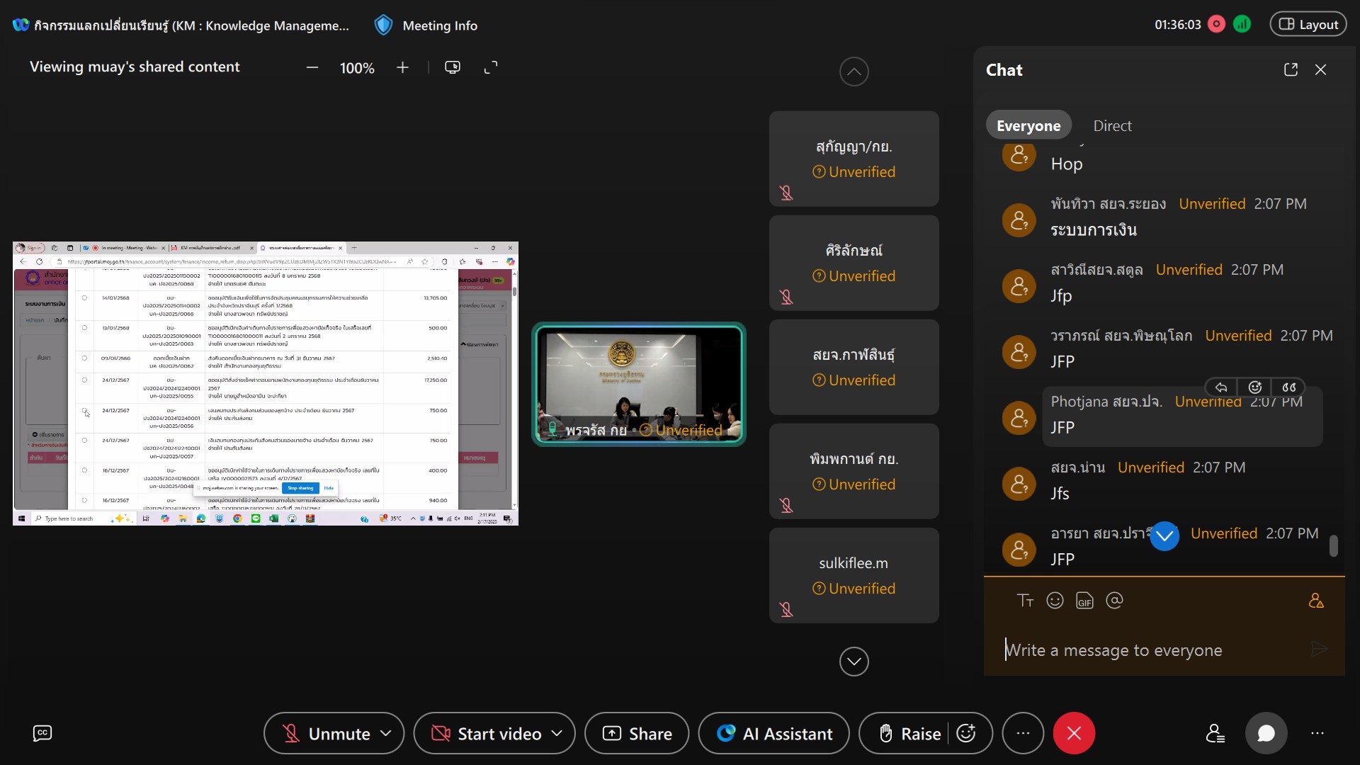Image resolution: width=1360 pixels, height=765 pixels.
Task: Unmute the microphone
Action: [326, 733]
